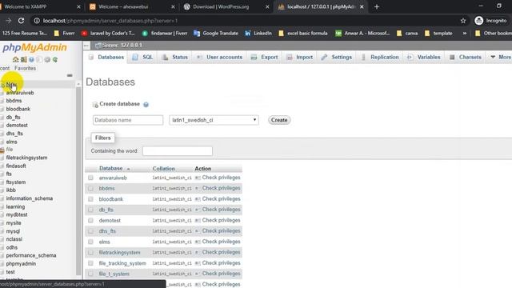Select phpmyadmin in the navigation tree
This screenshot has height=288, width=512.
tap(21, 264)
